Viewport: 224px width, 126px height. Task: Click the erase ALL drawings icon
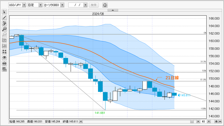[x=4, y=23]
